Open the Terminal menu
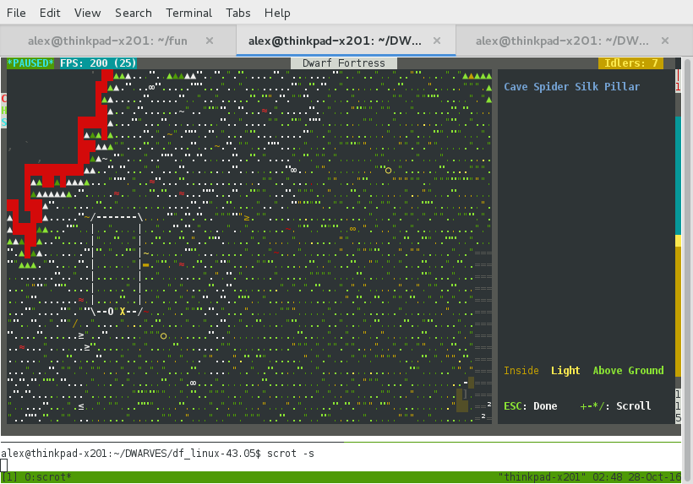 (x=188, y=13)
